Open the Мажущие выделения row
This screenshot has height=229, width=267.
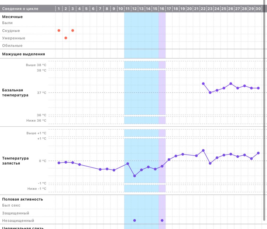coord(23,54)
